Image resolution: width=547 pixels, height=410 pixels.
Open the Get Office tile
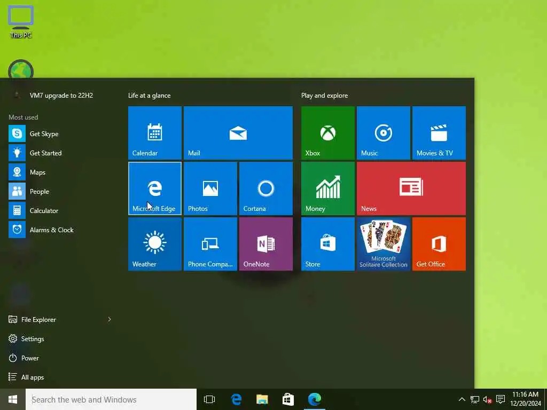pos(439,244)
